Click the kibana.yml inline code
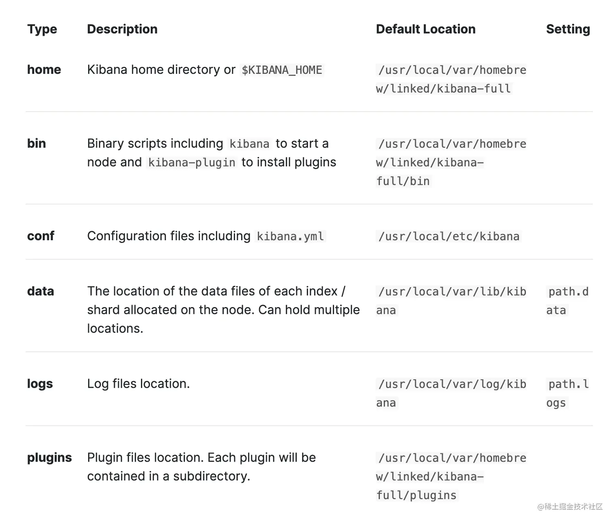 click(x=290, y=237)
